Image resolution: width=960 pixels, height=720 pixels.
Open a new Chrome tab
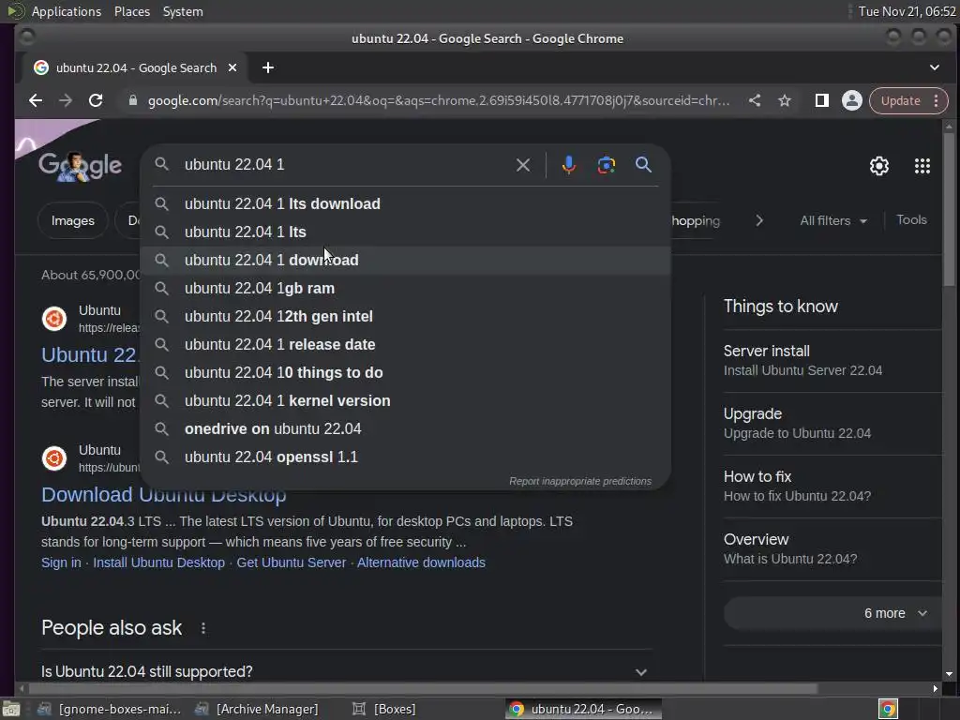[x=268, y=67]
